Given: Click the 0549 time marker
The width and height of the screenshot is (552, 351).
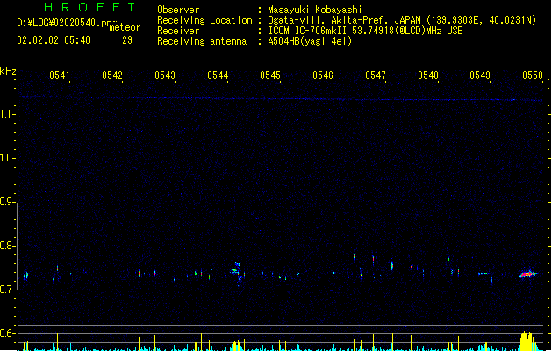Looking at the screenshot, I should (480, 75).
